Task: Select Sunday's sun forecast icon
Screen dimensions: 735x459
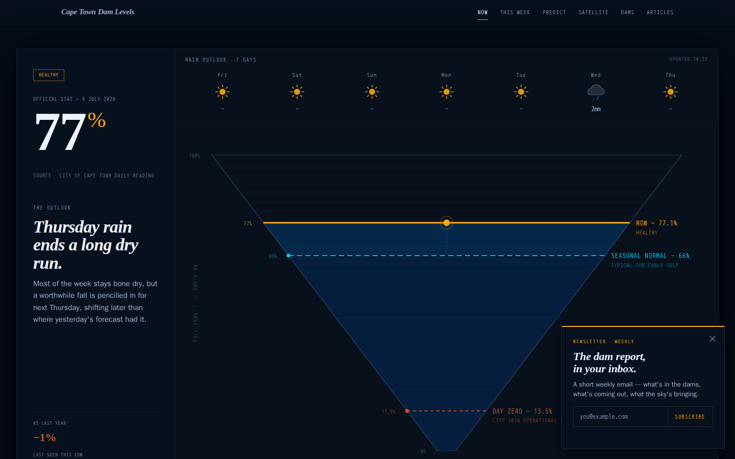Action: pos(372,92)
